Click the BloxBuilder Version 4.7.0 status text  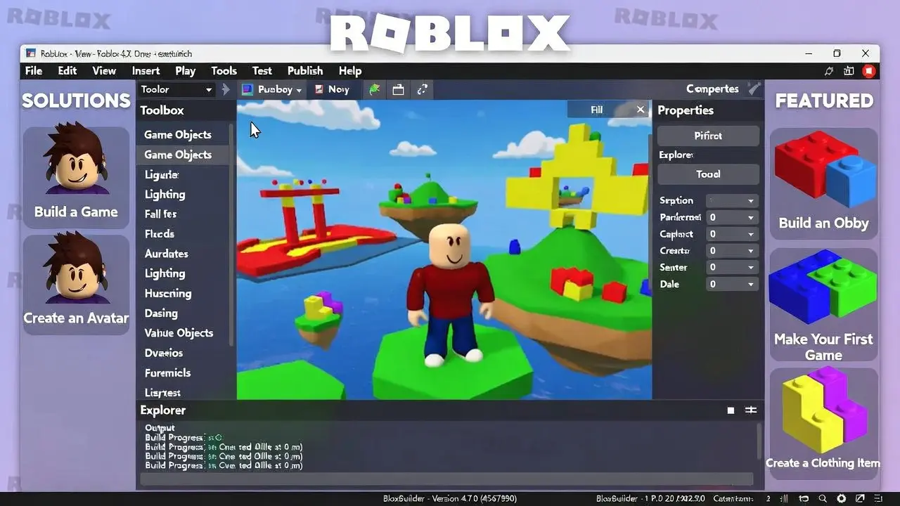(450, 498)
